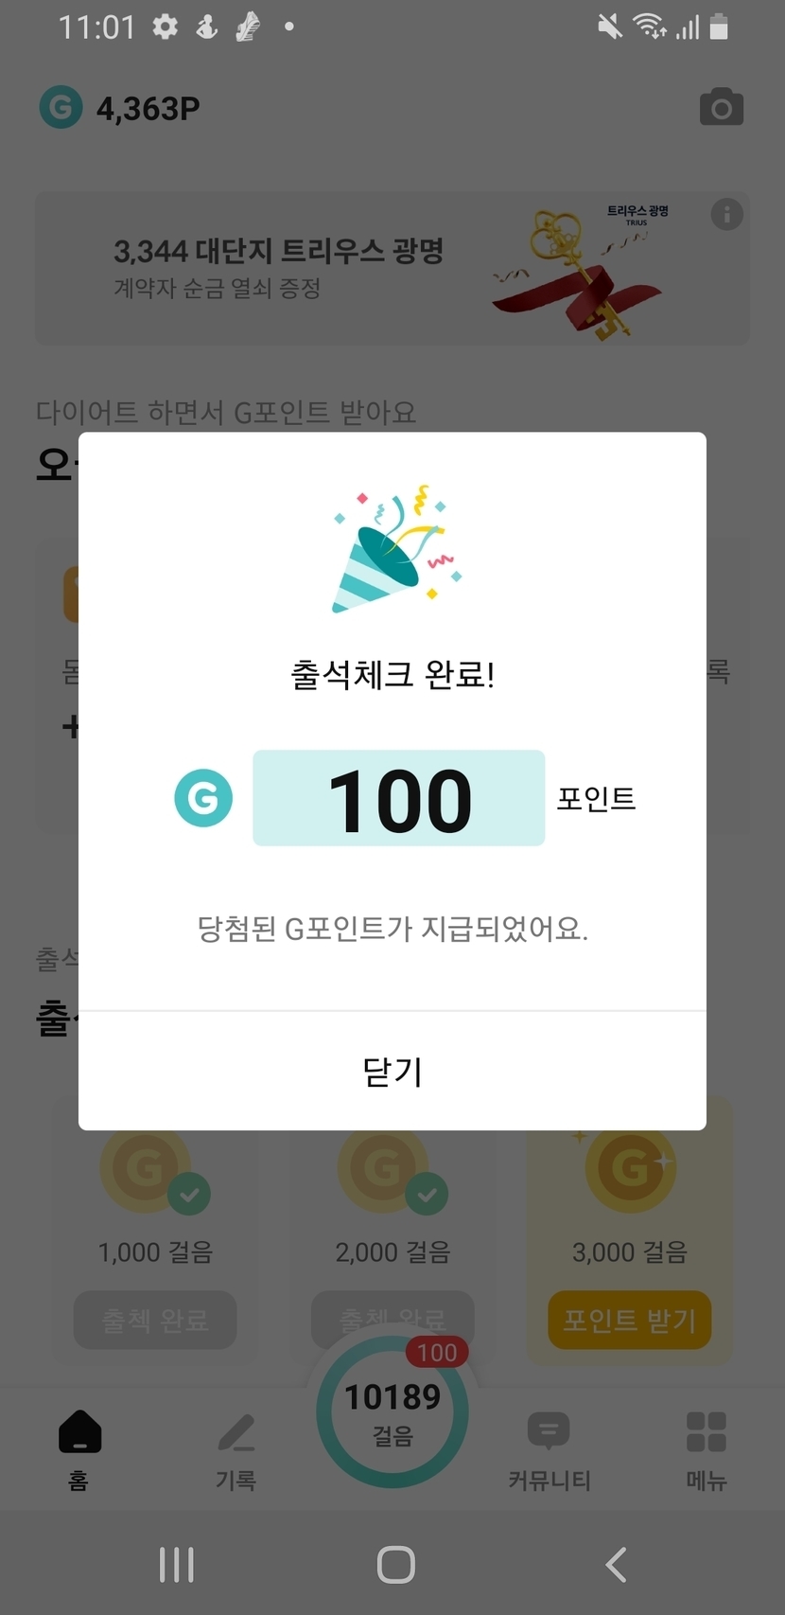Tap the 100 points reward box
The height and width of the screenshot is (1615, 785).
coord(398,798)
